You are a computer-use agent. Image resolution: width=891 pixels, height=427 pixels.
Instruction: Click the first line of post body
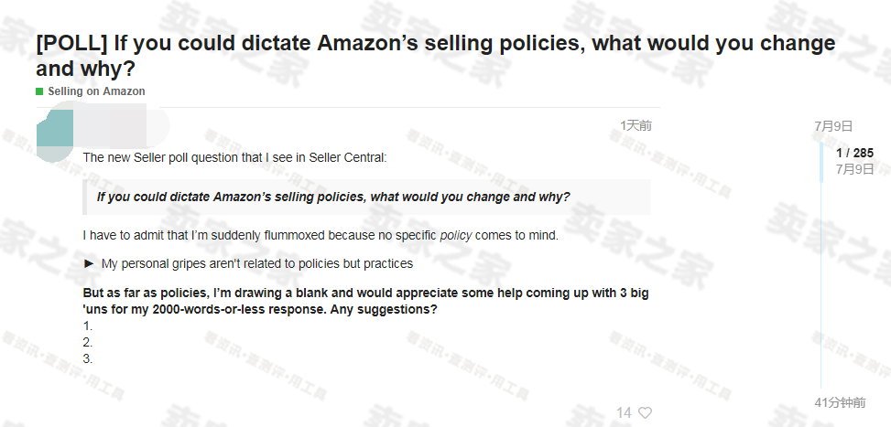click(234, 157)
